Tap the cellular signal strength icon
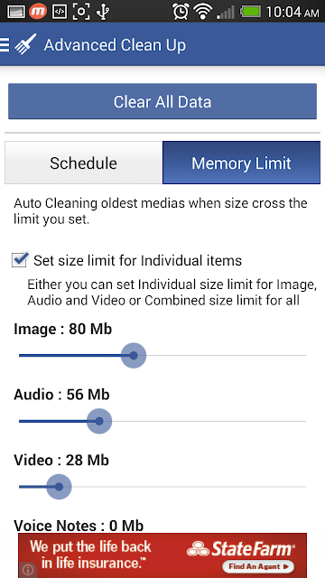 tap(226, 12)
